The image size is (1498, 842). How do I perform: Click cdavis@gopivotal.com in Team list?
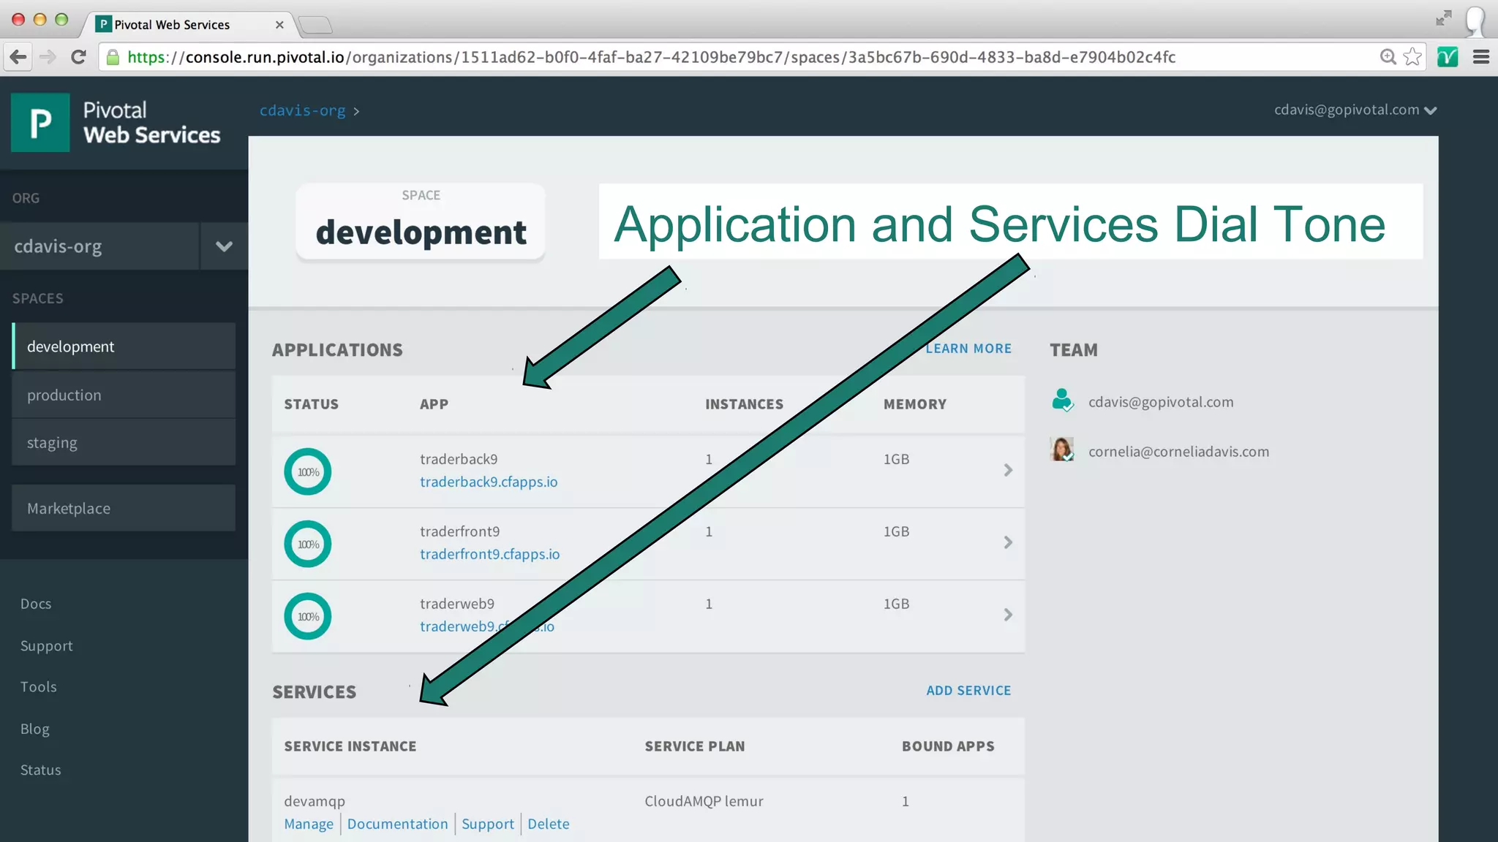click(x=1161, y=402)
